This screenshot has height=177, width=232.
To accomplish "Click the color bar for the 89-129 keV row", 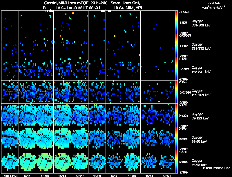I will pos(176,115).
